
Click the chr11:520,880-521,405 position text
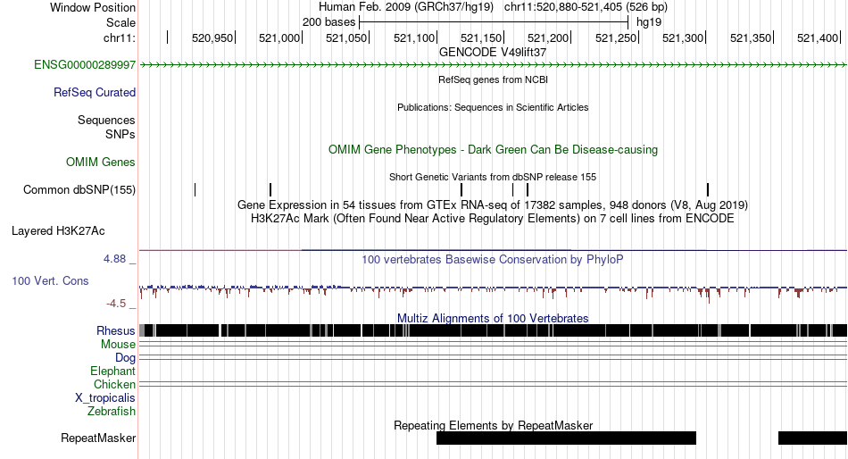click(586, 7)
